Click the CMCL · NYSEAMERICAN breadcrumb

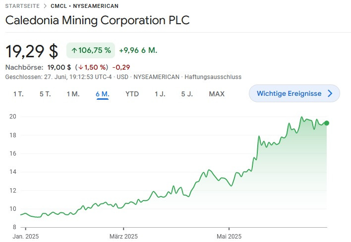[x=84, y=6]
